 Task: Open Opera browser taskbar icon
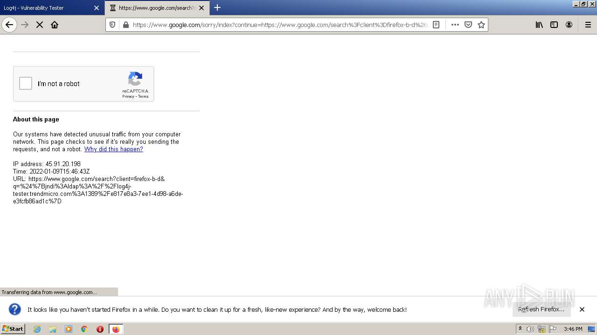tap(100, 329)
